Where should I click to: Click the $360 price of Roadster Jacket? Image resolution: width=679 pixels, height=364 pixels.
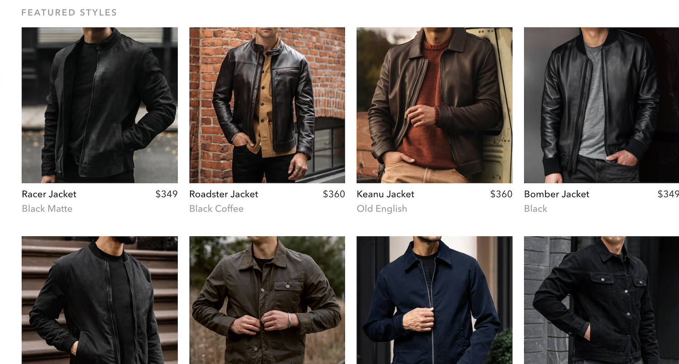334,194
